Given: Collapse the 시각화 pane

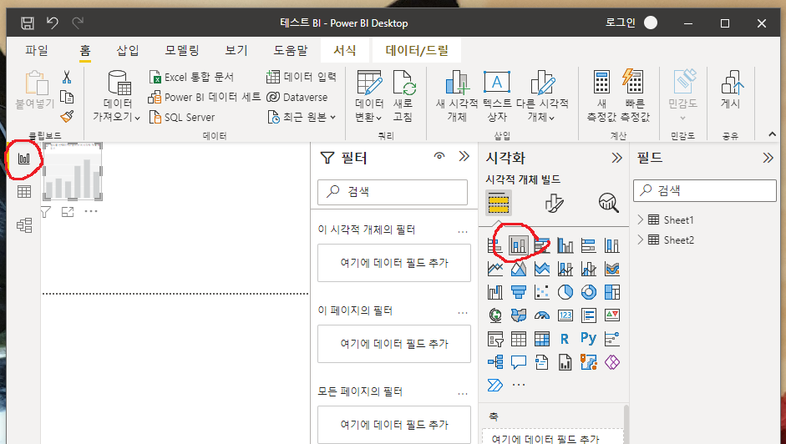Looking at the screenshot, I should (616, 159).
